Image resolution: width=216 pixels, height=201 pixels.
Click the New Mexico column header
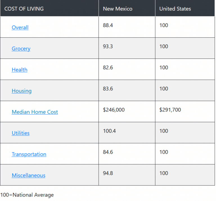[118, 9]
